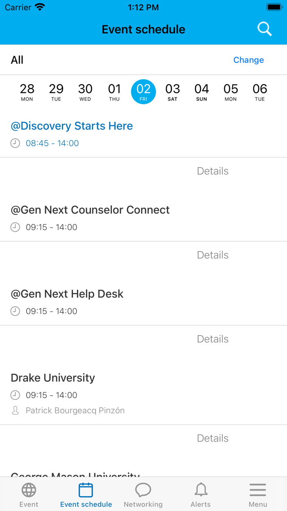Image resolution: width=287 pixels, height=511 pixels.
Task: Show Details for Drake University
Action: 213,438
